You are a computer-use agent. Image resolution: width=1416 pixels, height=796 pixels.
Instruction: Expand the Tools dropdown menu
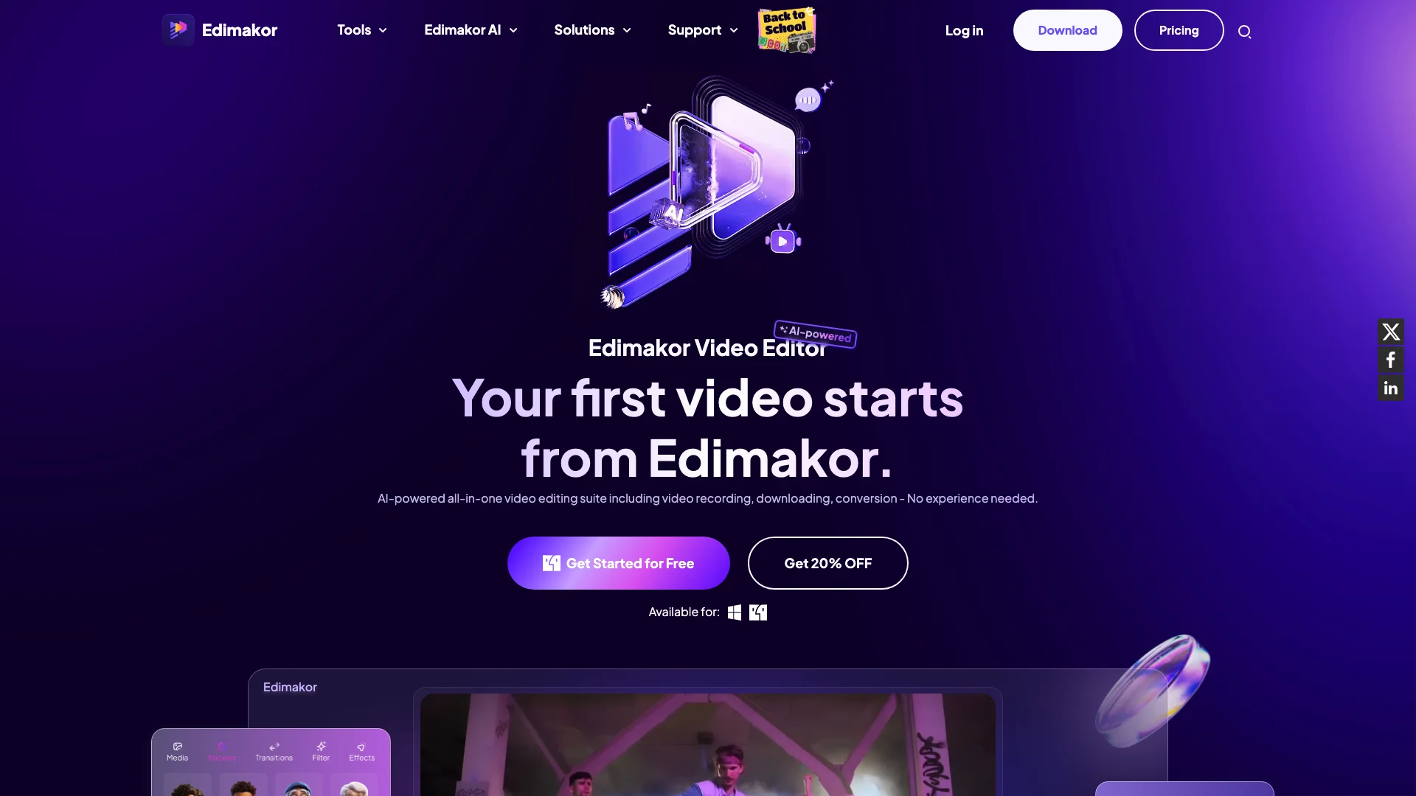pos(361,30)
